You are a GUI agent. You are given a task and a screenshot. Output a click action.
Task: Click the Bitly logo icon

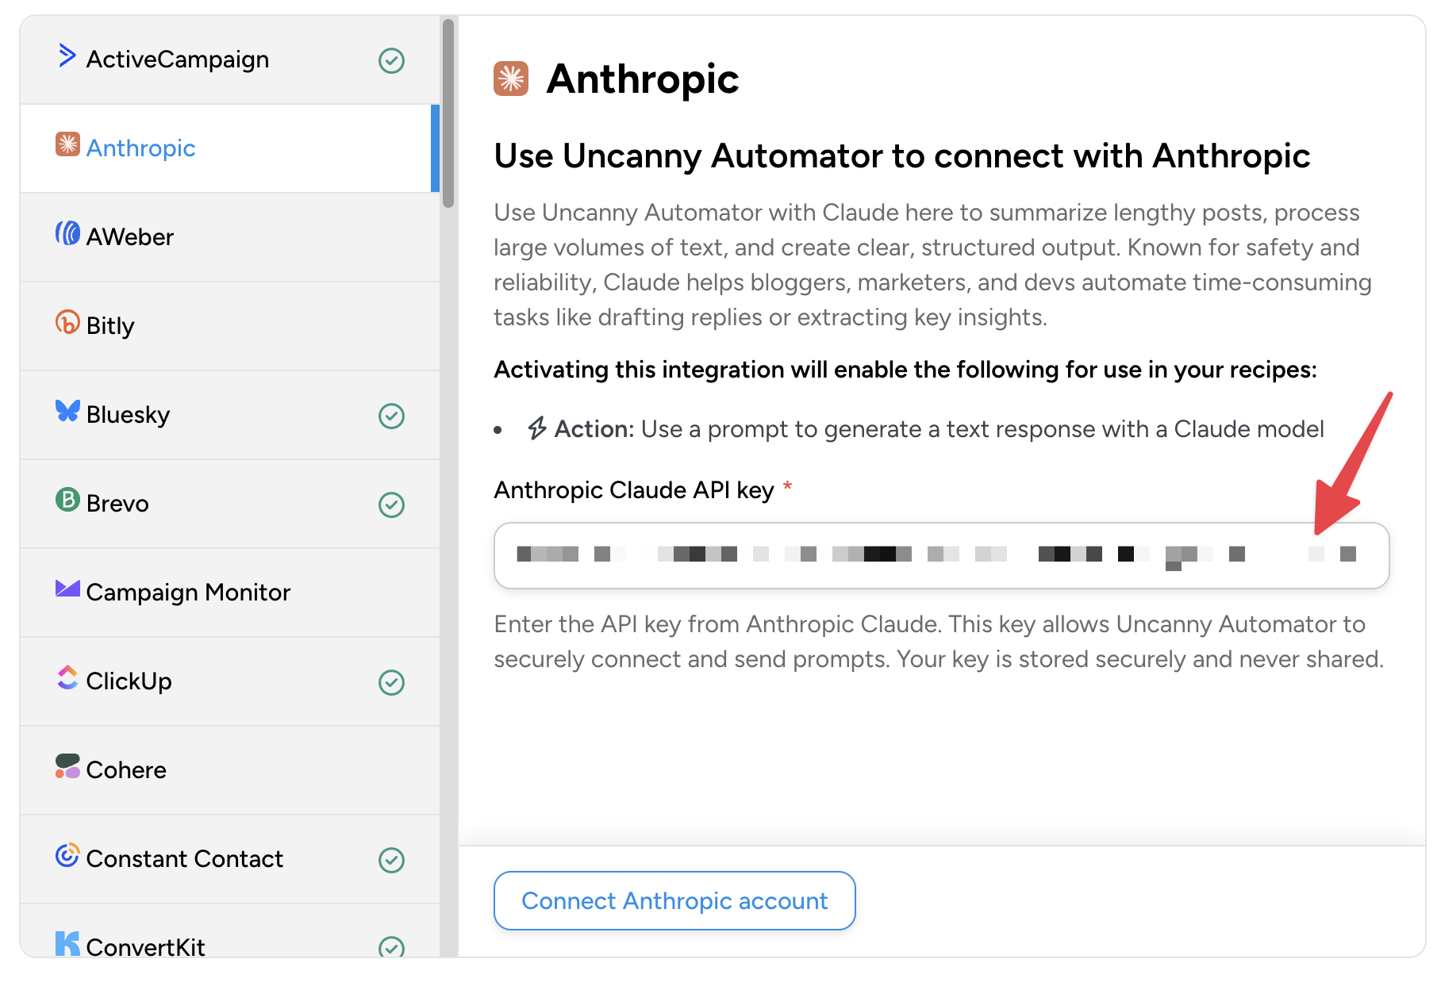(x=67, y=323)
